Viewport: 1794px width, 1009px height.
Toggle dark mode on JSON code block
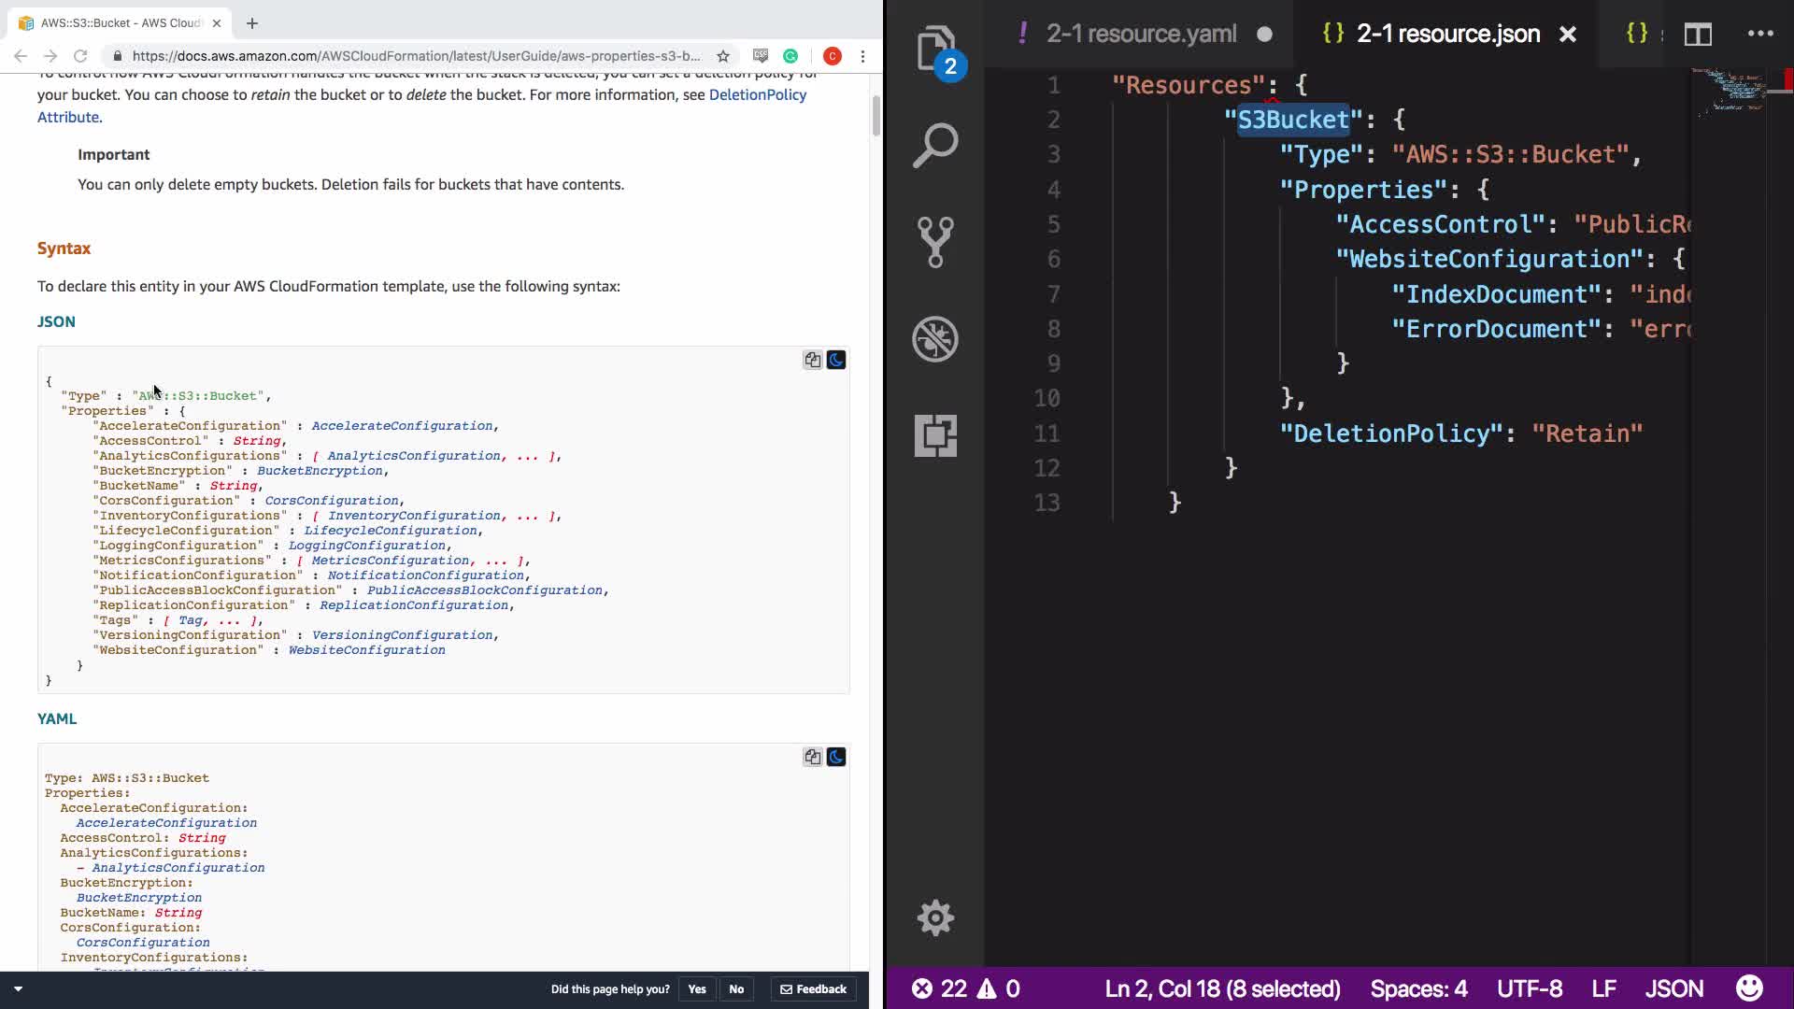(x=836, y=360)
